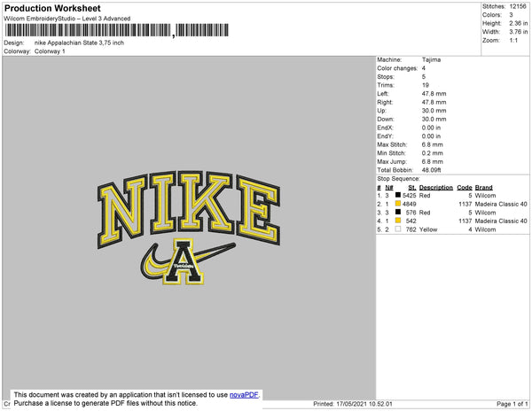
Task: Select black swatch beside stitch count 5425
Action: pos(398,195)
